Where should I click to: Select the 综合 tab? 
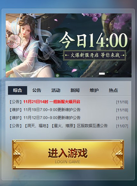click(x=18, y=90)
